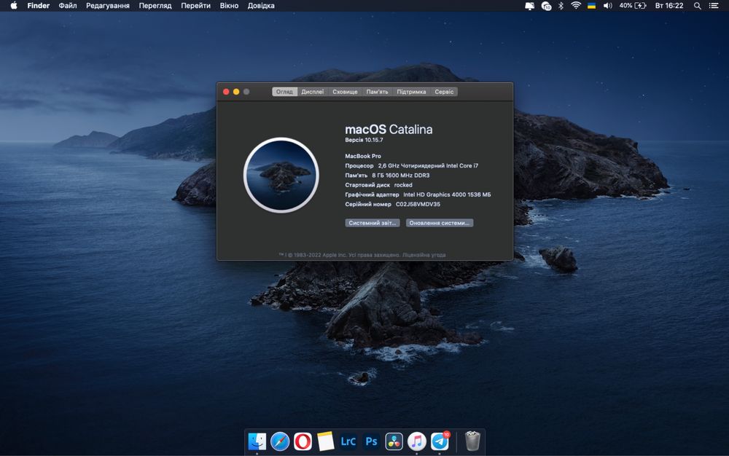The image size is (729, 456).
Task: Open the Довідка menu
Action: coord(261,6)
